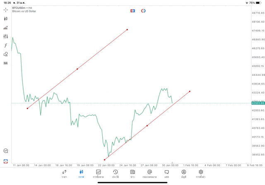Tap the red-blue logo icon in bottom-left corner
The width and height of the screenshot is (265, 185).
(x=6, y=161)
